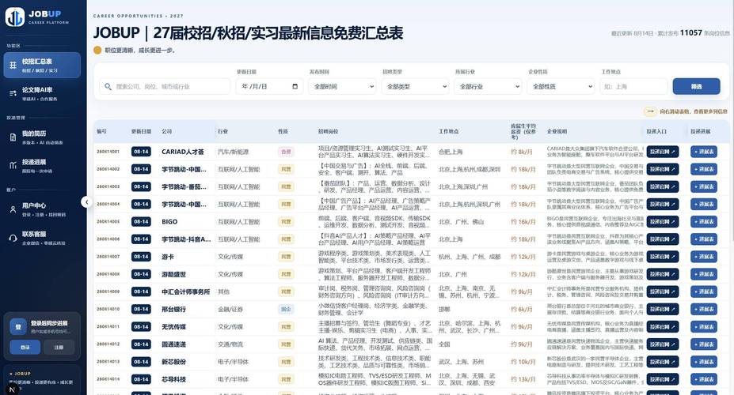
Task: Open the 全部性质 dropdown
Action: click(x=561, y=86)
